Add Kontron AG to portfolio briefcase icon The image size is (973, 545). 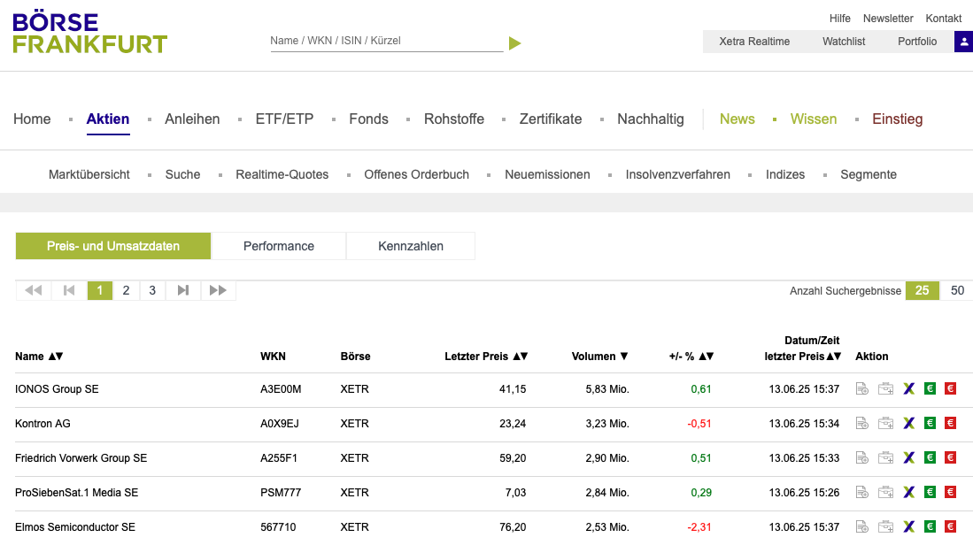coord(885,424)
